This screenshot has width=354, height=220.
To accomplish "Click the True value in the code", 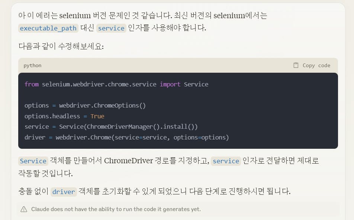I will coord(97,116).
